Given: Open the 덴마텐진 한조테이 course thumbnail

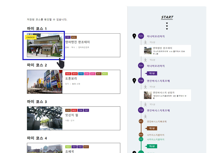Looking at the screenshot, I should tap(45, 45).
